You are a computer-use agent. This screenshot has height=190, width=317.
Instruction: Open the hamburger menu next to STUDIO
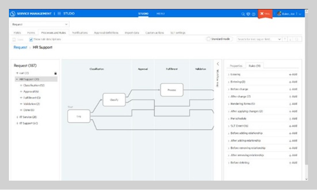[x=59, y=14]
